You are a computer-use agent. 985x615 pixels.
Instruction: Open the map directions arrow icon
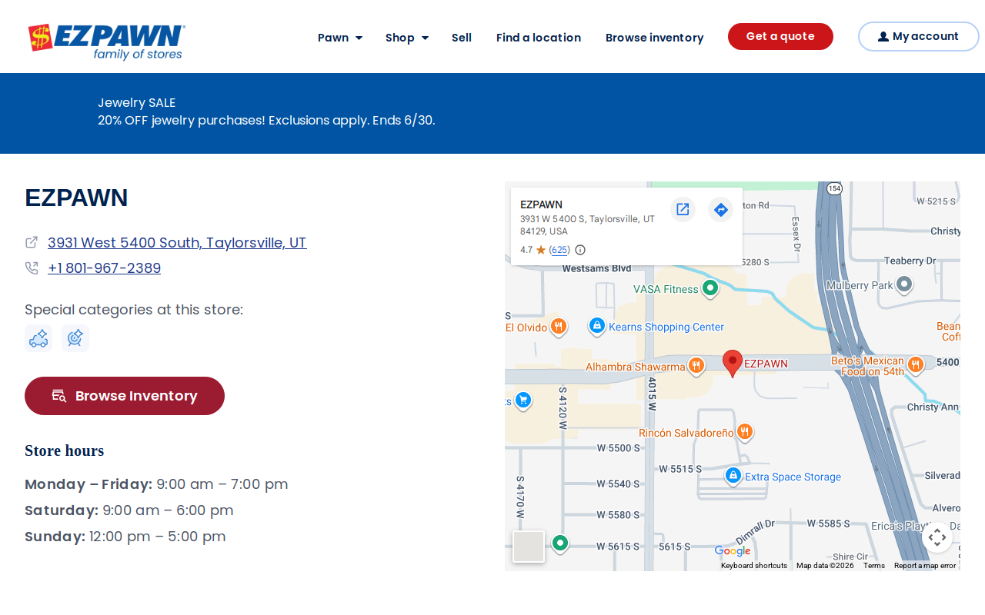(x=720, y=209)
